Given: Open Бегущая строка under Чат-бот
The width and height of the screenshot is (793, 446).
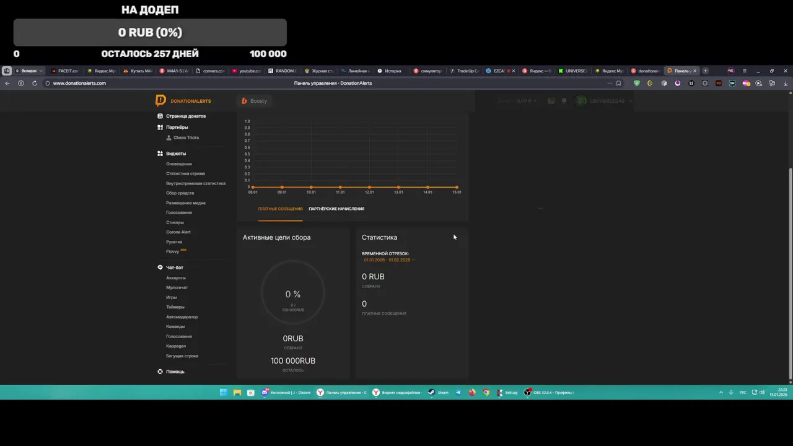Looking at the screenshot, I should tap(182, 356).
